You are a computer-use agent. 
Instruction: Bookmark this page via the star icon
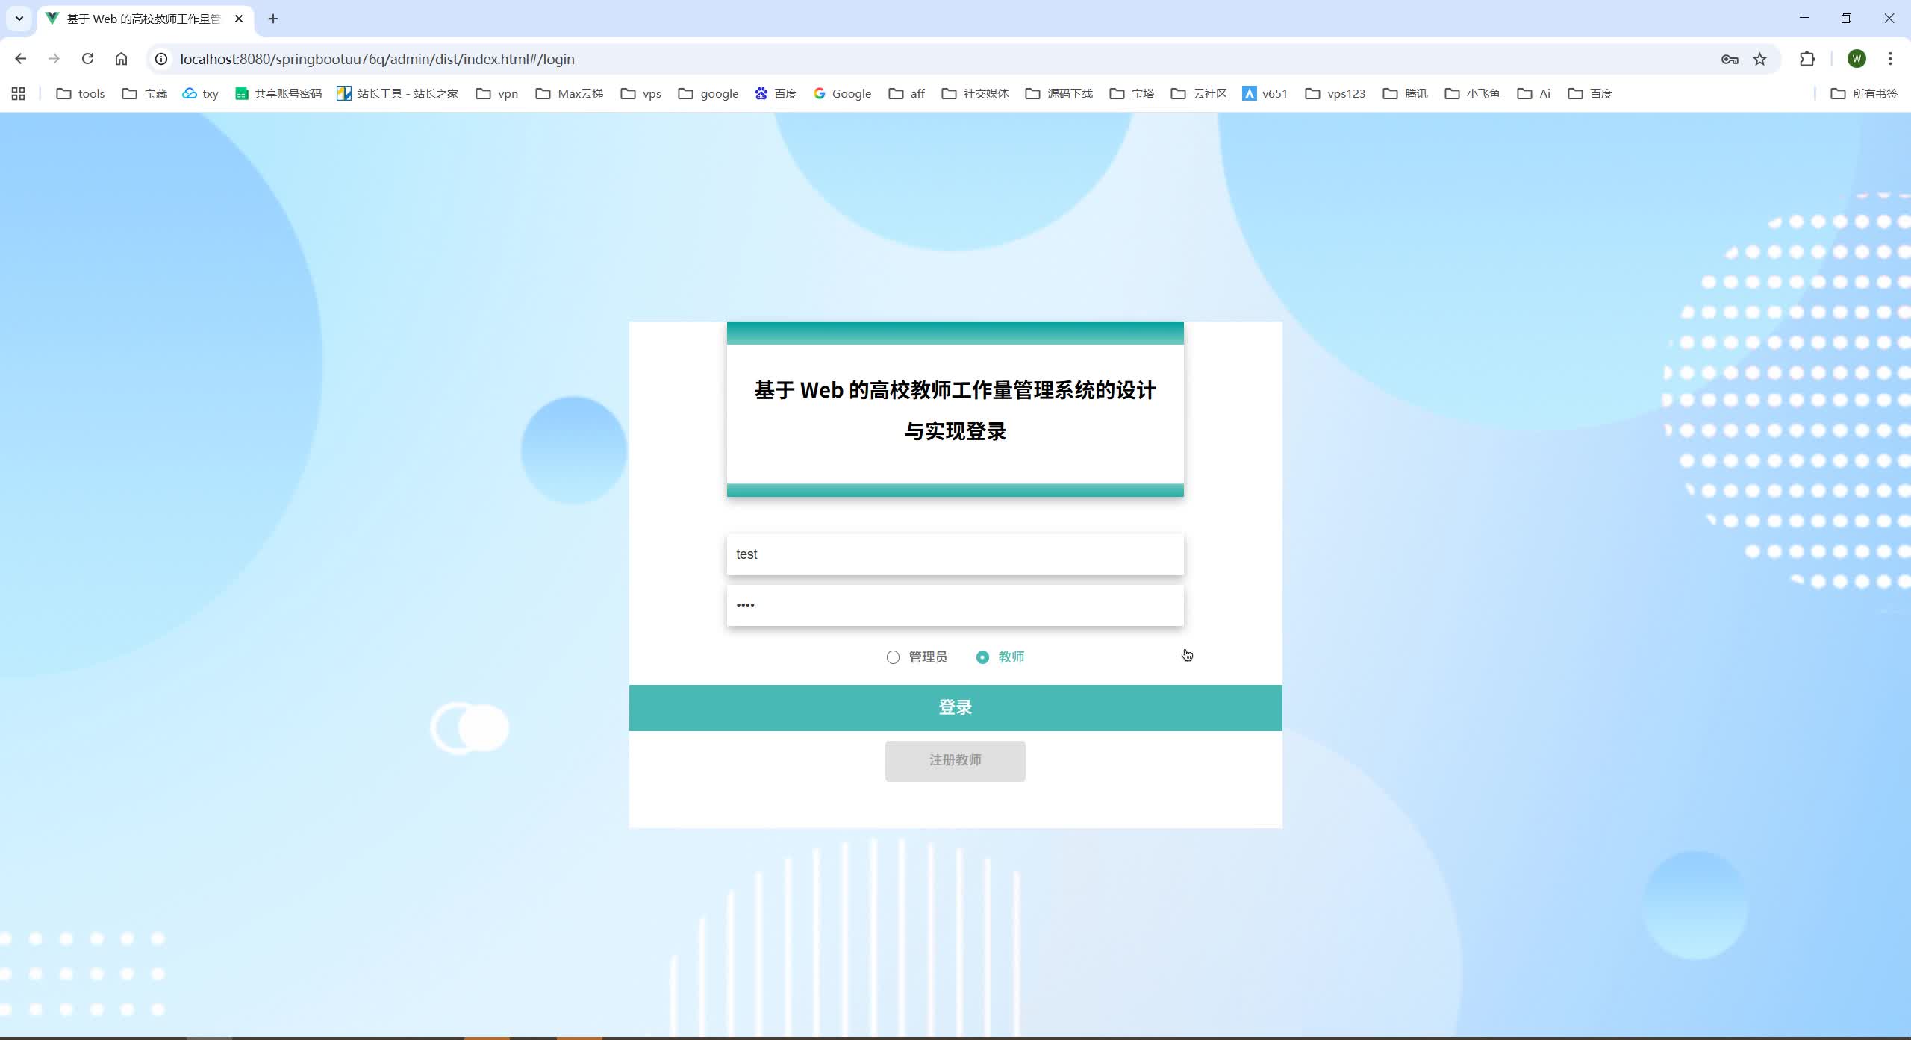click(1759, 59)
